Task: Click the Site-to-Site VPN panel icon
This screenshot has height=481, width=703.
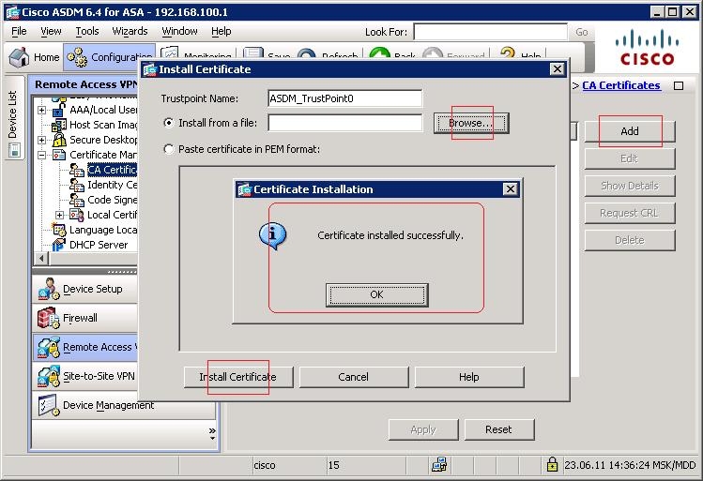Action: tap(49, 376)
